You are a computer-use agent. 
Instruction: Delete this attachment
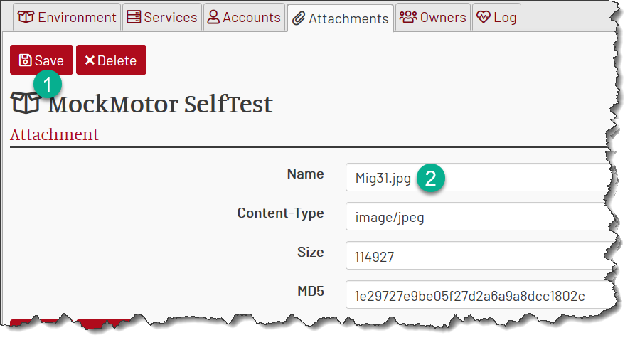[x=112, y=60]
